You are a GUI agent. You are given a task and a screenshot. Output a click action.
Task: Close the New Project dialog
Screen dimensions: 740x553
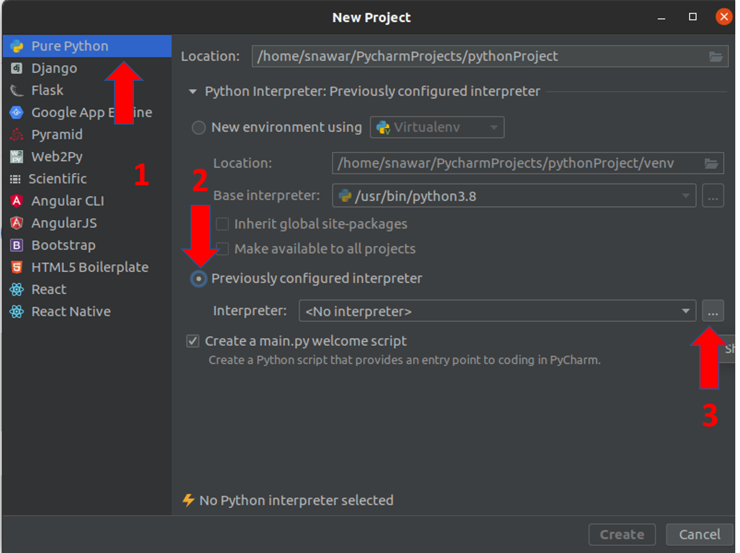pos(724,17)
